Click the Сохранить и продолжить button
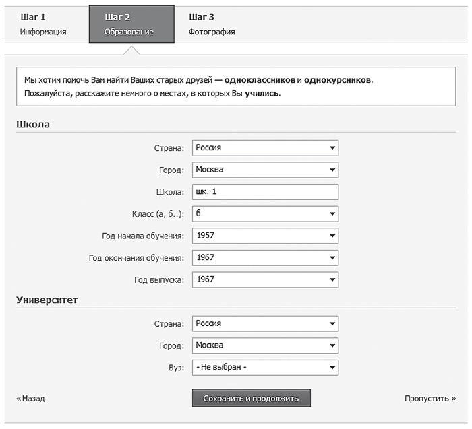472x429 pixels. coord(252,398)
